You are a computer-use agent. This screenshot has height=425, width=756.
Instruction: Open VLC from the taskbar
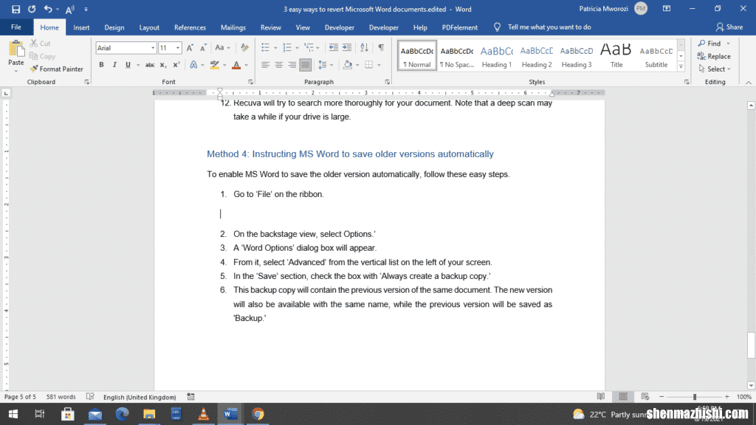click(x=204, y=414)
